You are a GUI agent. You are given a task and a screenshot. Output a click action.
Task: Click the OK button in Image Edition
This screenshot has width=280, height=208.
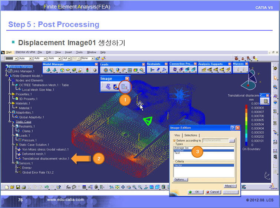click(194, 192)
